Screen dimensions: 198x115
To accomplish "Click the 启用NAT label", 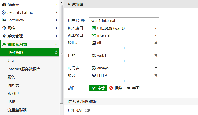I will point(75,111).
